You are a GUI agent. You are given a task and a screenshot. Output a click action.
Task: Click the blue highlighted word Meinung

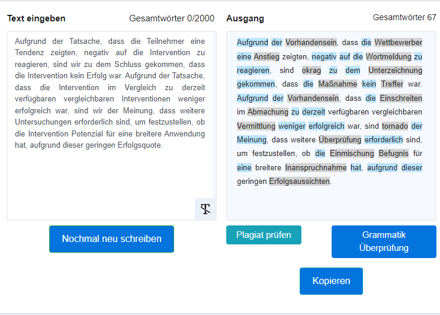pyautogui.click(x=252, y=140)
